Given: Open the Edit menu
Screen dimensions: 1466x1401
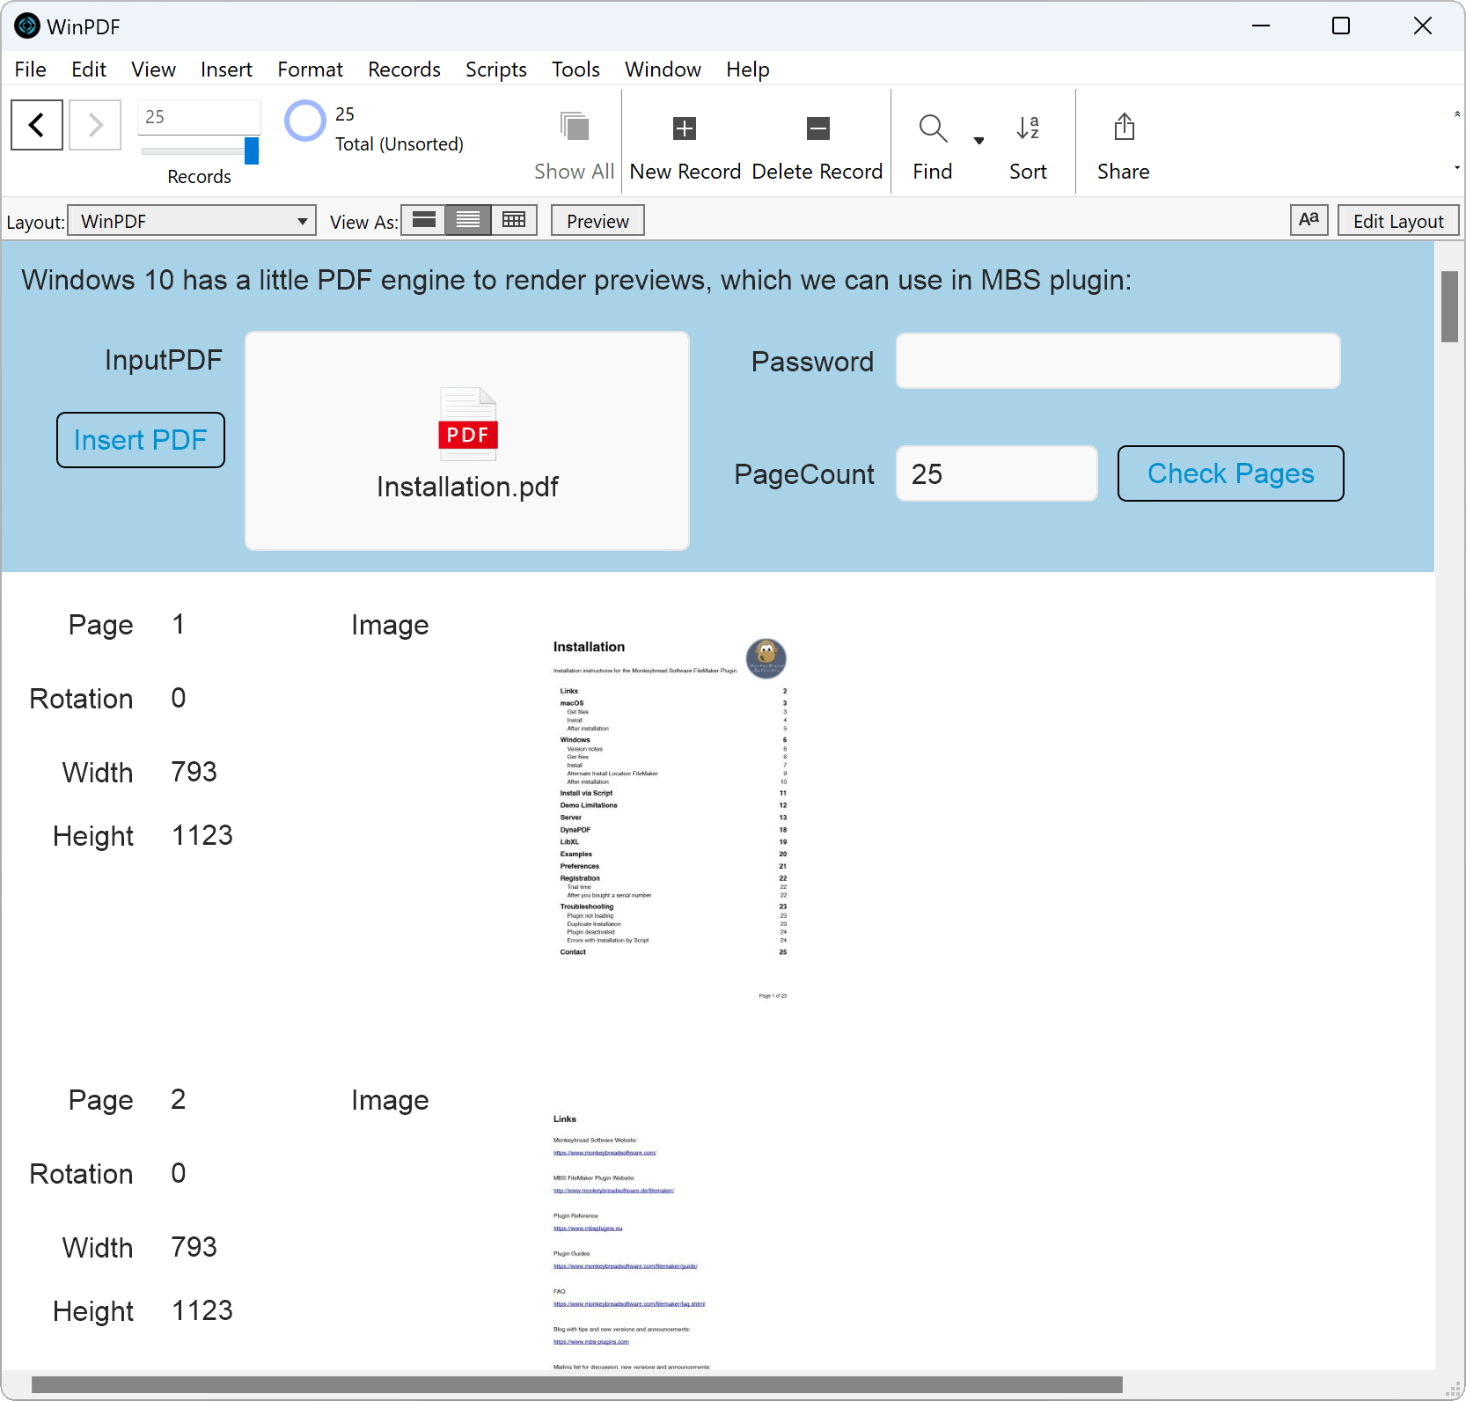Looking at the screenshot, I should [x=89, y=70].
